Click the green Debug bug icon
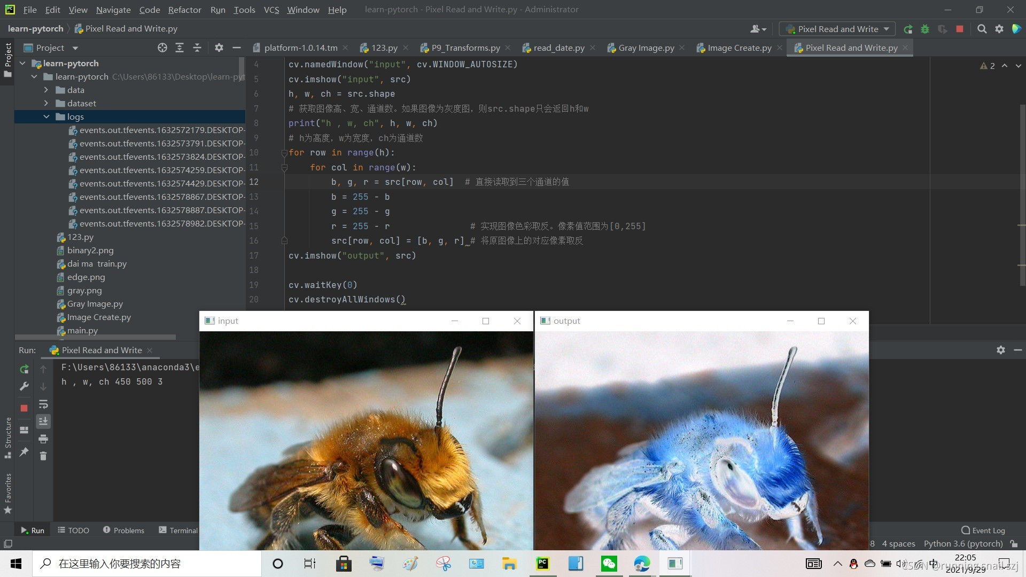This screenshot has height=577, width=1026. 925,29
